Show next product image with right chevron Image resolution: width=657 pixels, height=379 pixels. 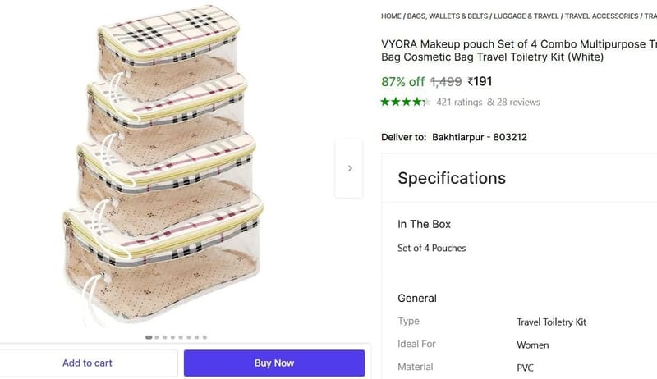(350, 168)
